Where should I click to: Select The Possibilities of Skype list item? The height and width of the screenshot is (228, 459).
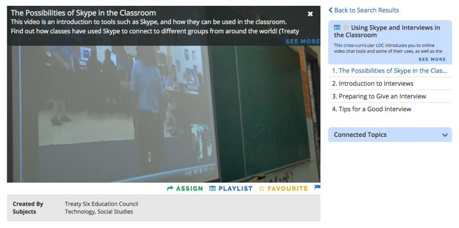click(390, 70)
